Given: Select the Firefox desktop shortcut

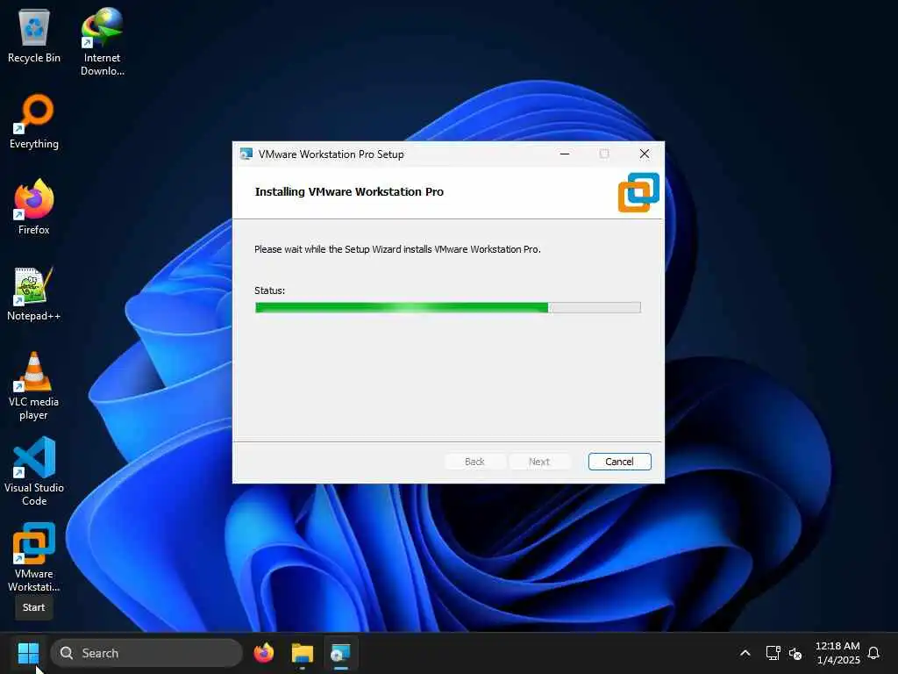Looking at the screenshot, I should pyautogui.click(x=34, y=207).
